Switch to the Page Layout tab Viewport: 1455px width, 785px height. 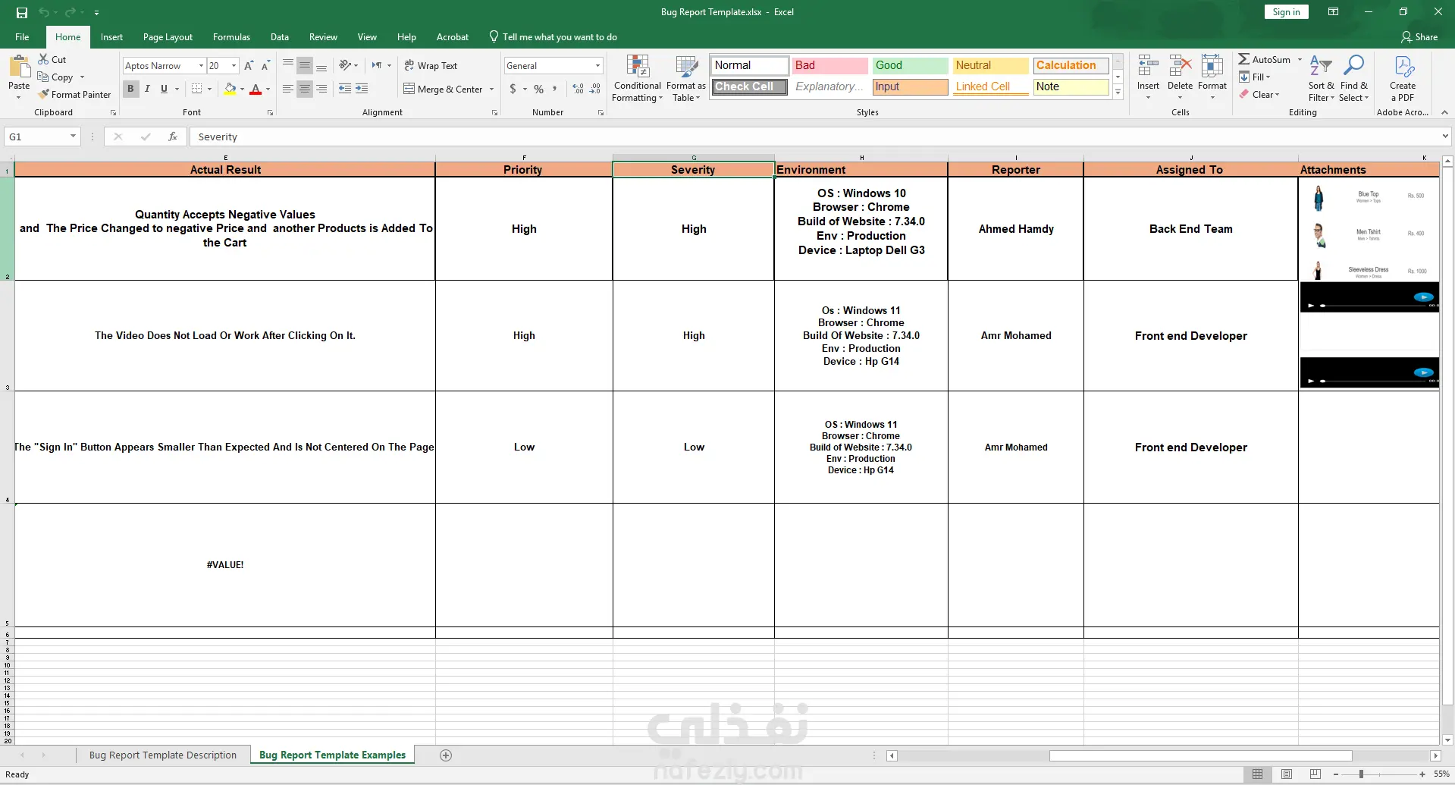click(x=168, y=36)
